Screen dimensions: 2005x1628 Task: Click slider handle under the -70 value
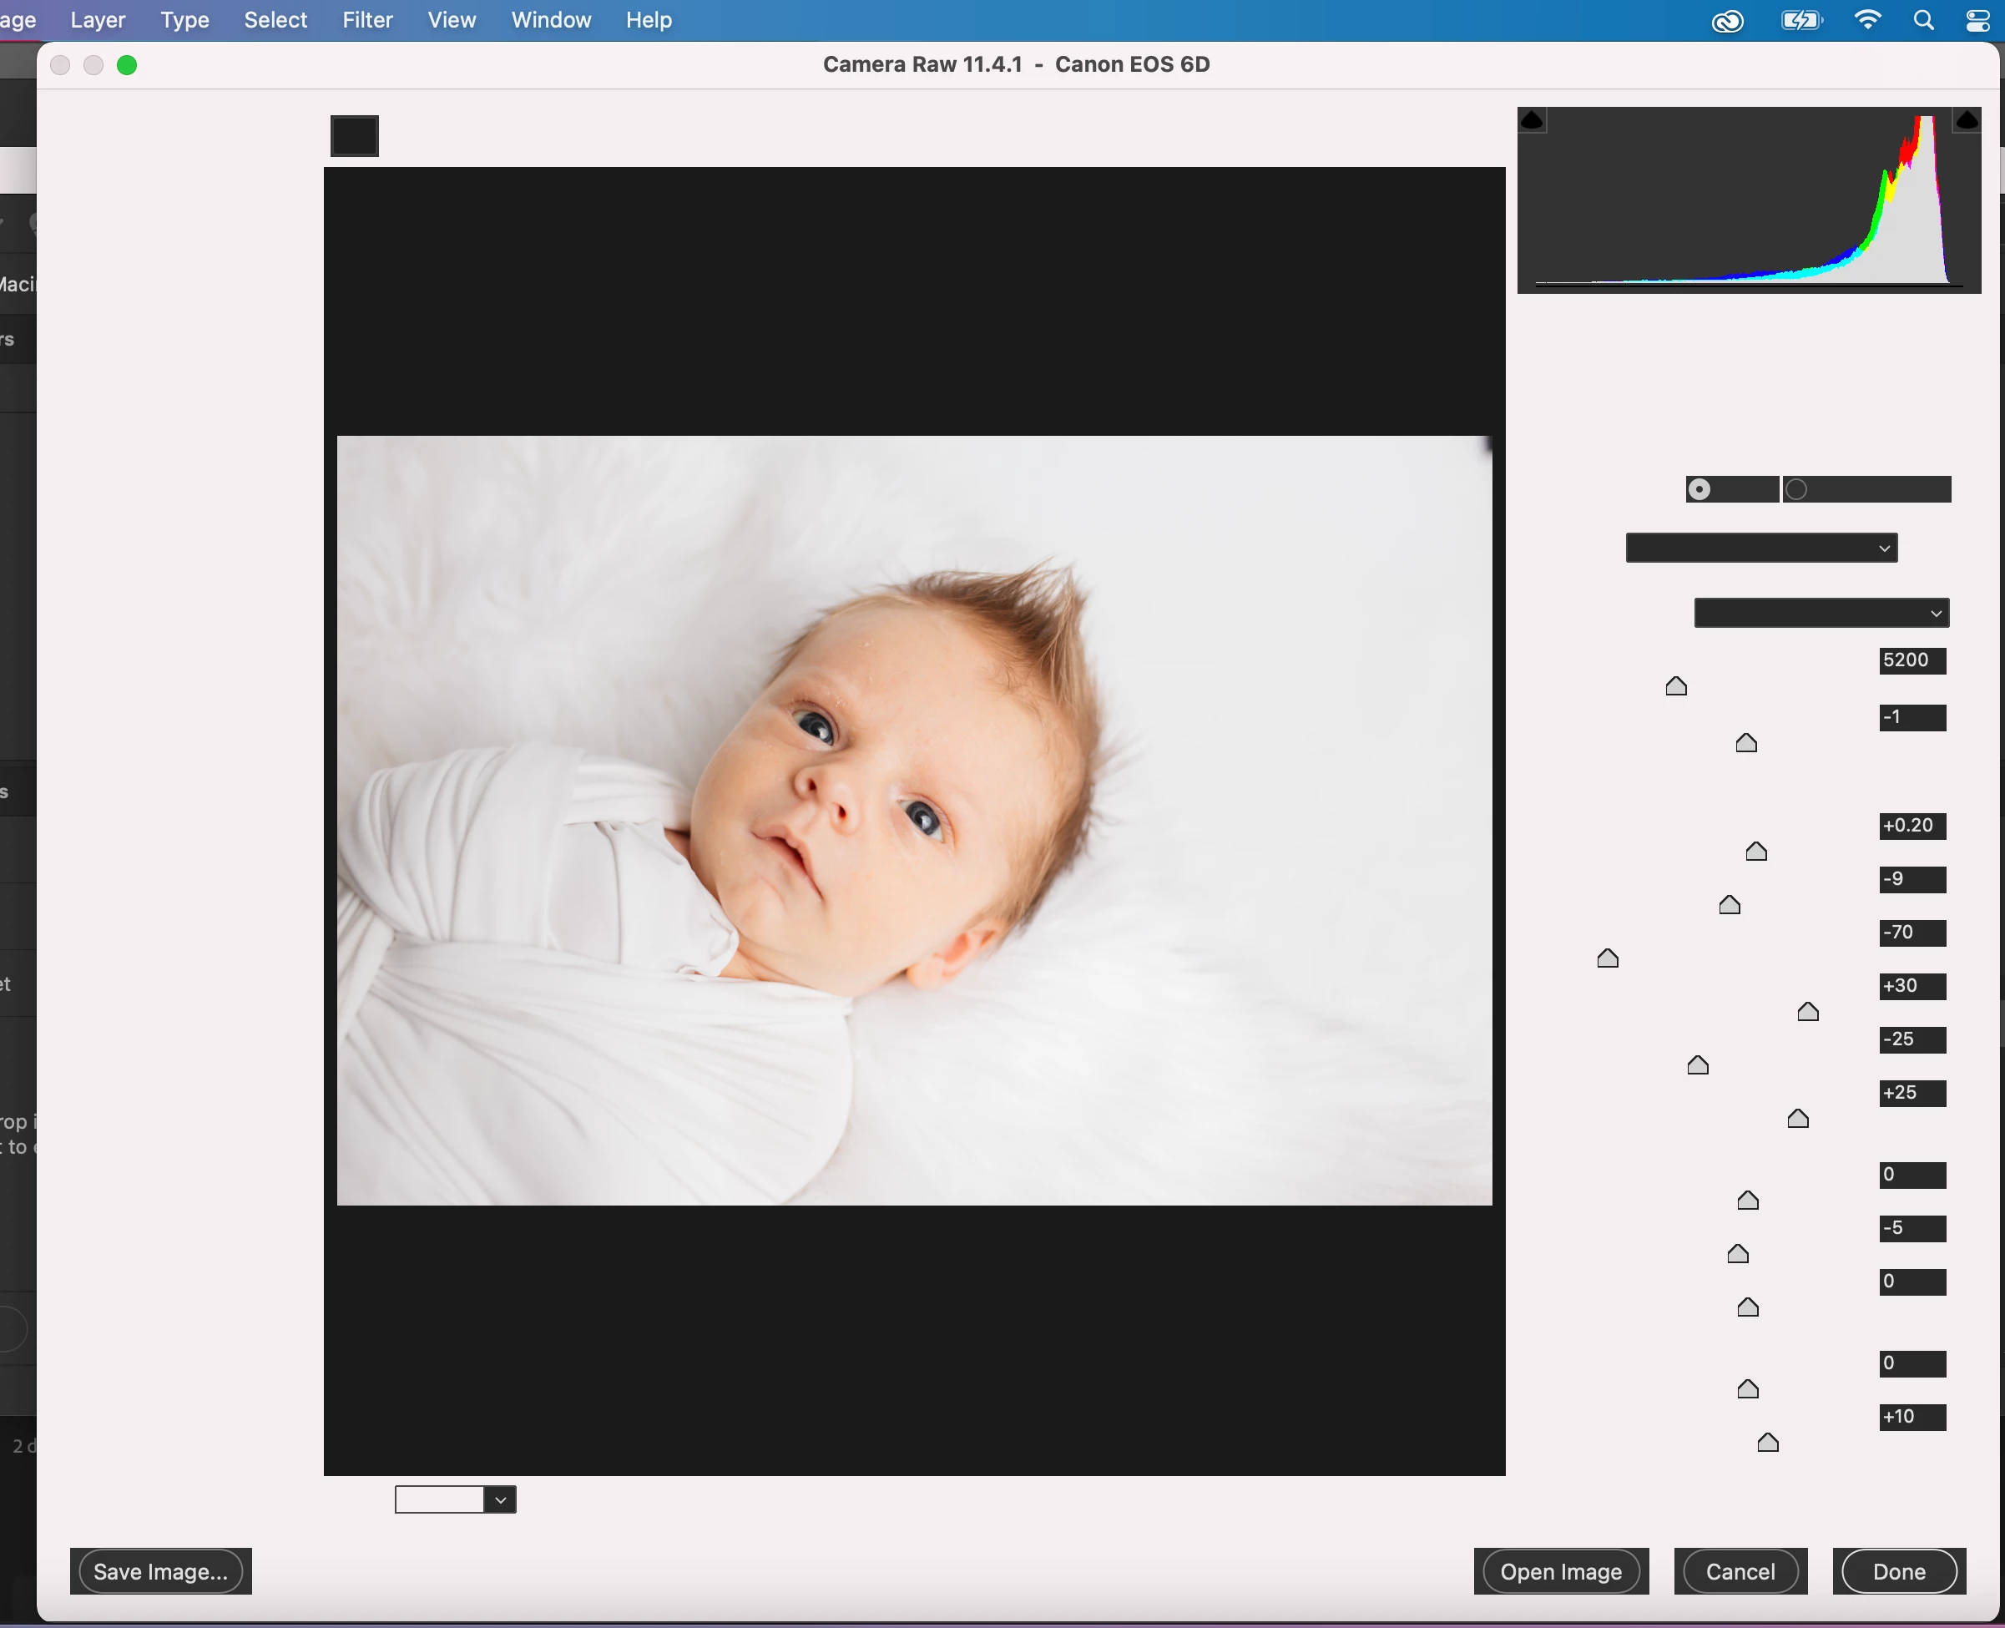[x=1608, y=958]
